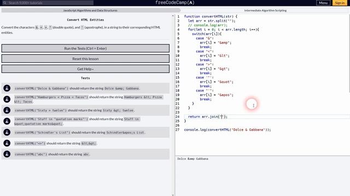
Task: Click flask icon for Sixty > twelve test
Action: [7, 110]
